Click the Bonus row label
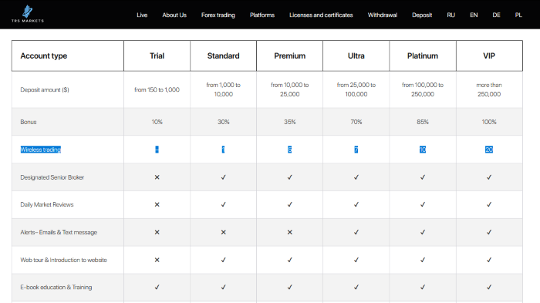540x303 pixels. pyautogui.click(x=29, y=122)
